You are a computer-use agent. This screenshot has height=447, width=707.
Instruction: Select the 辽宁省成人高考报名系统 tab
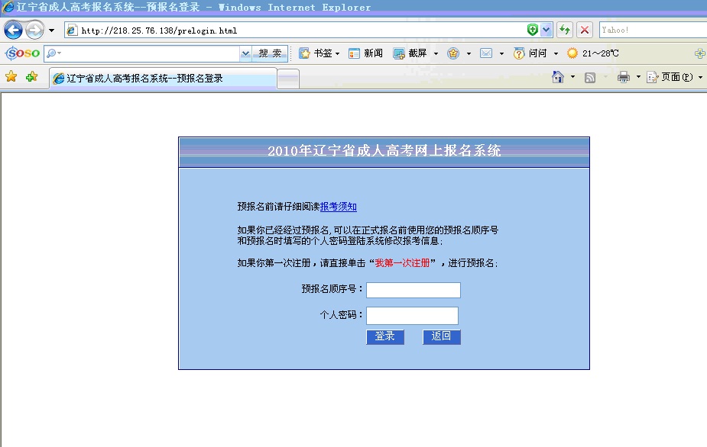coord(163,79)
